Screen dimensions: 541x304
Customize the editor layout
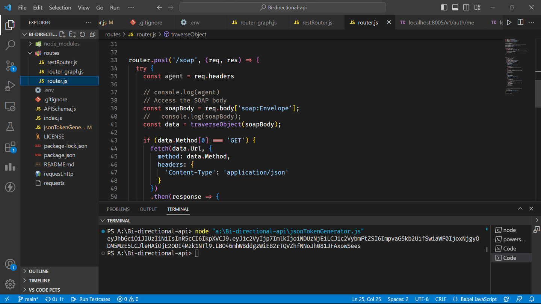coord(478,8)
